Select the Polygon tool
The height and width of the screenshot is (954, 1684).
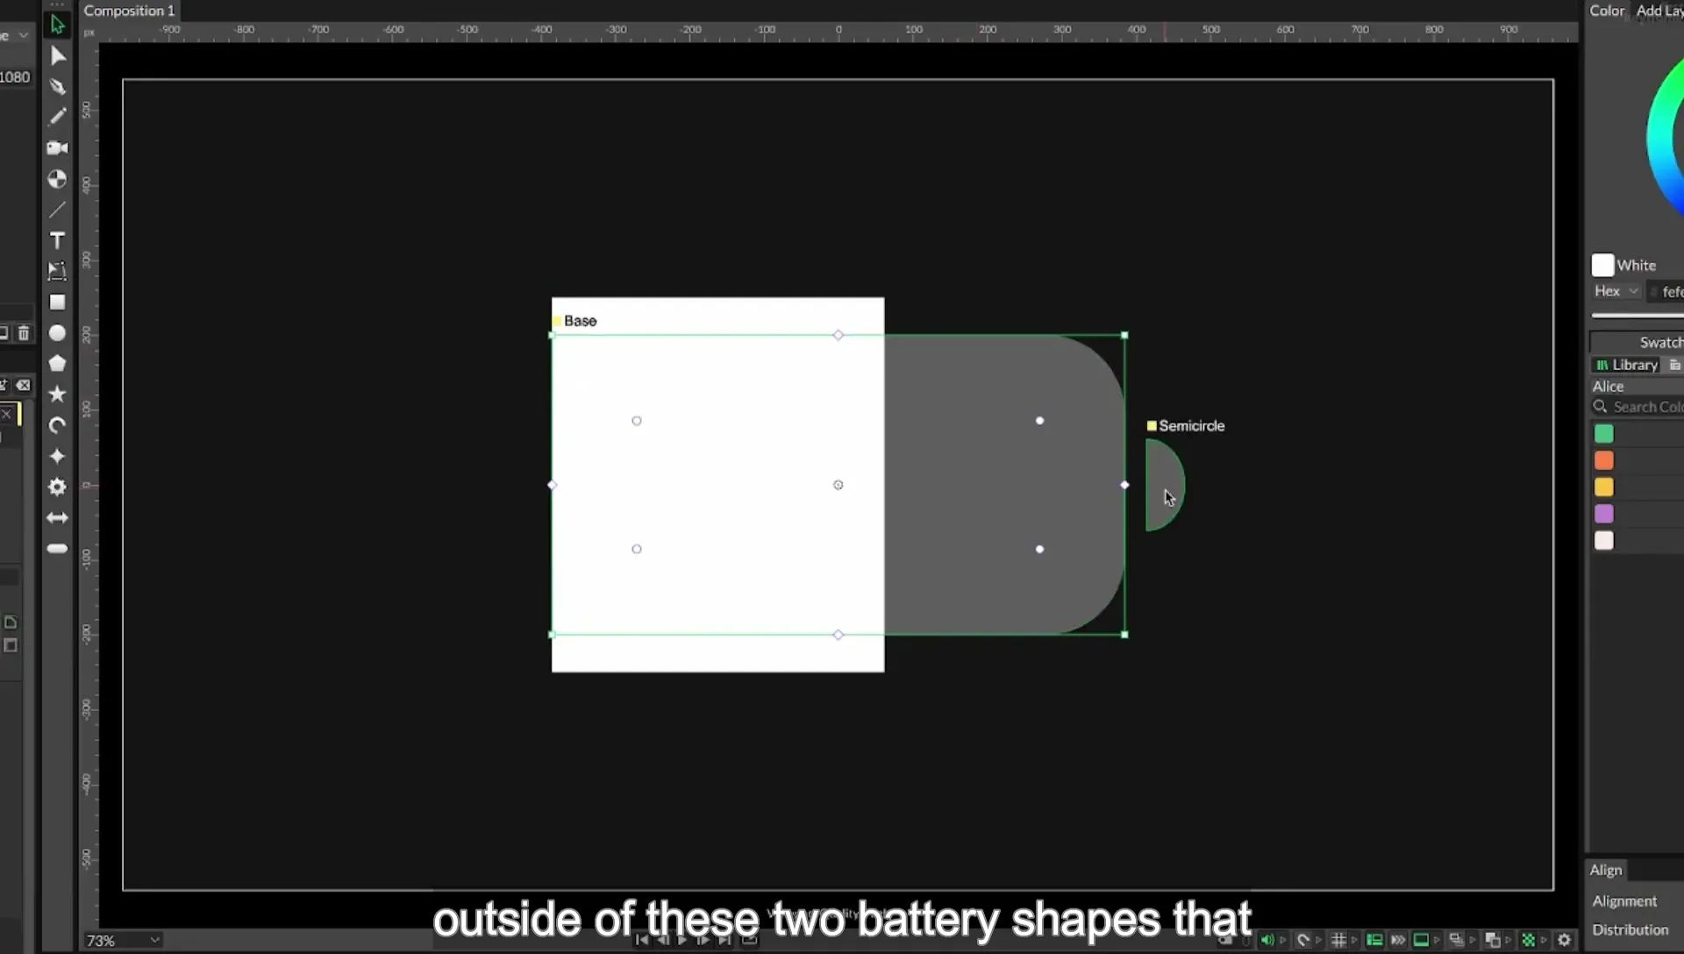point(57,363)
